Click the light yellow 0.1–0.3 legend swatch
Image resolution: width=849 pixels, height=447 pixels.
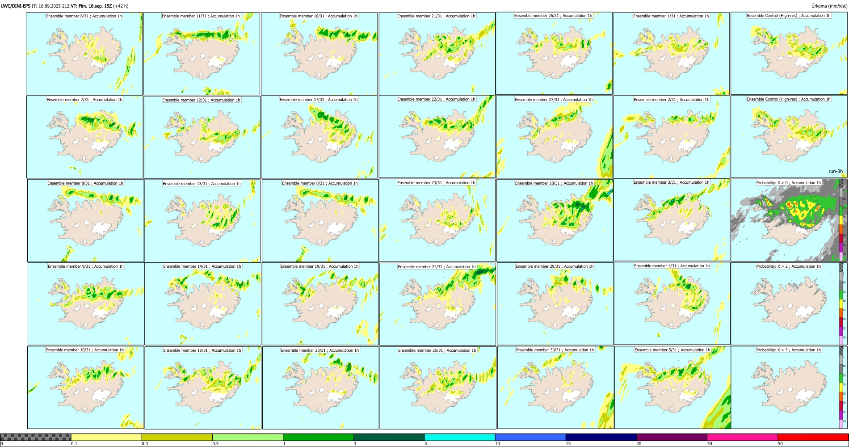106,437
